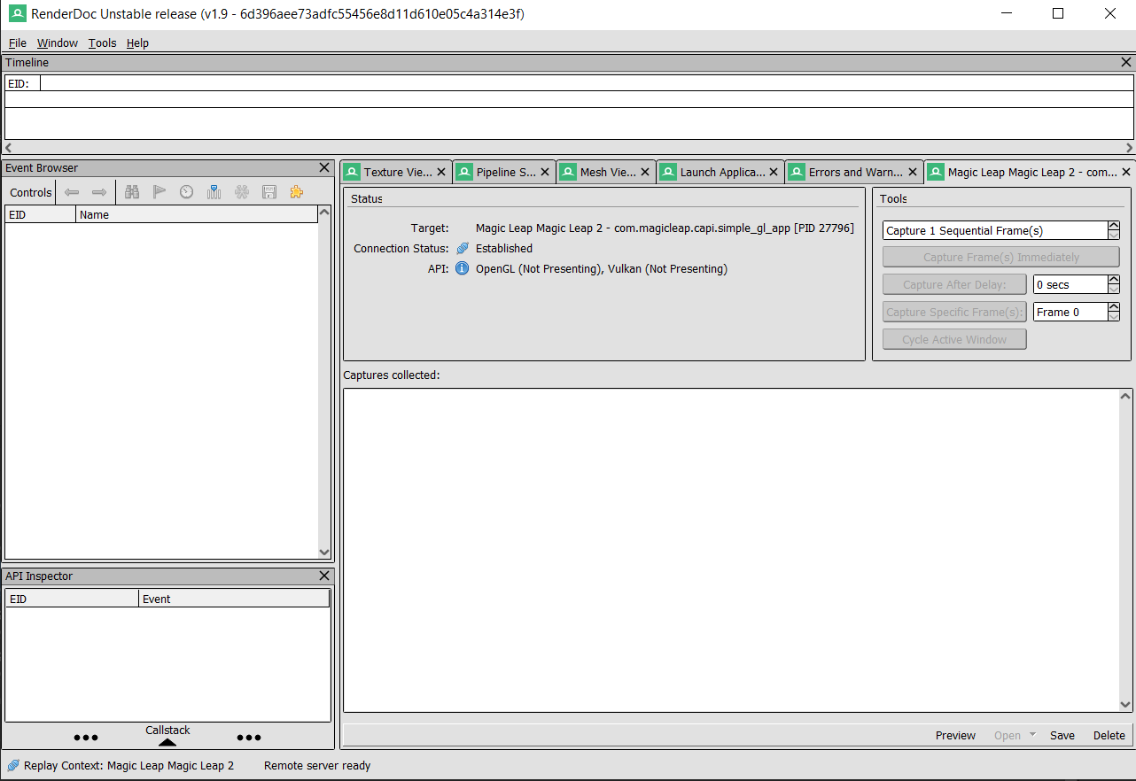Image resolution: width=1136 pixels, height=781 pixels.
Task: Click Capture Specific Frame(s) button
Action: [x=954, y=312]
